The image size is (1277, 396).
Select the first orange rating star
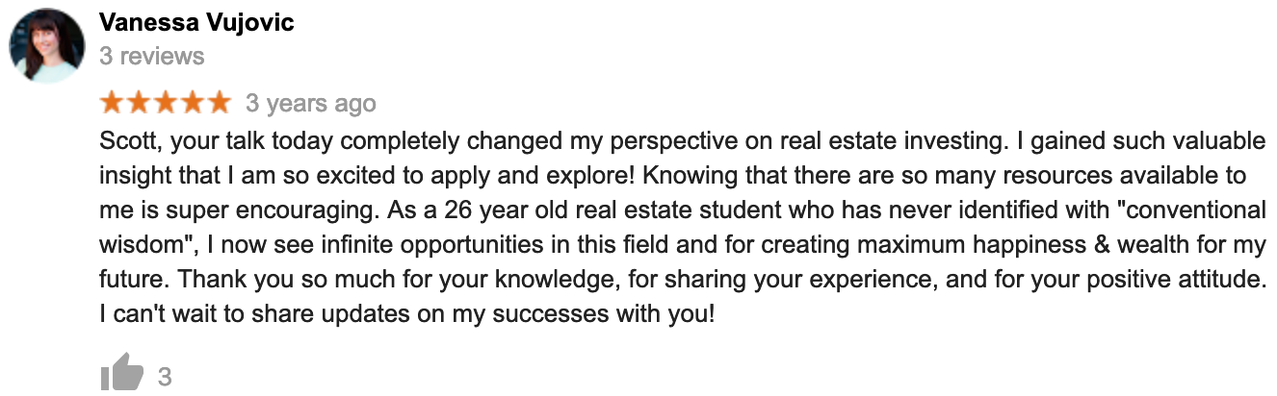coord(112,102)
